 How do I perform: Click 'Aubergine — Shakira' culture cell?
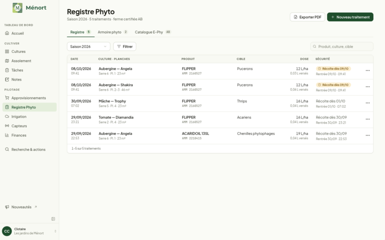pyautogui.click(x=115, y=85)
